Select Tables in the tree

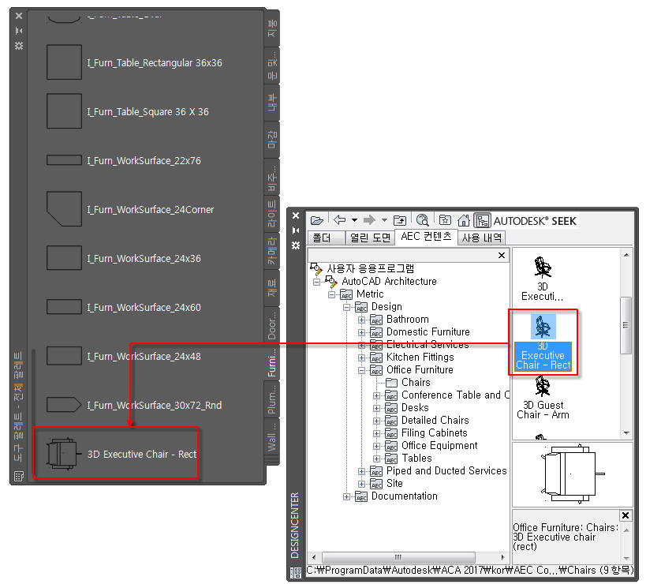[x=416, y=459]
